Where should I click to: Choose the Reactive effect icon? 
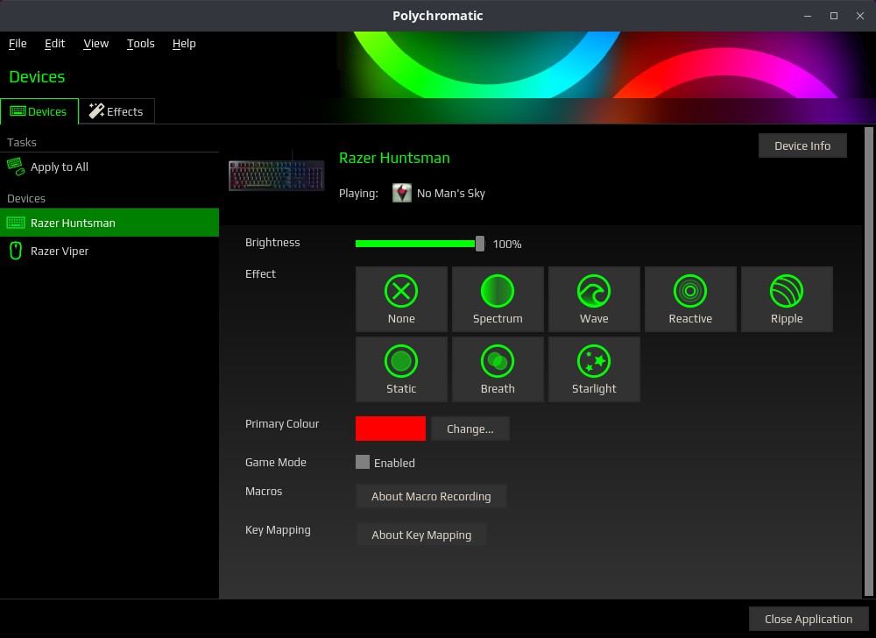pyautogui.click(x=690, y=299)
